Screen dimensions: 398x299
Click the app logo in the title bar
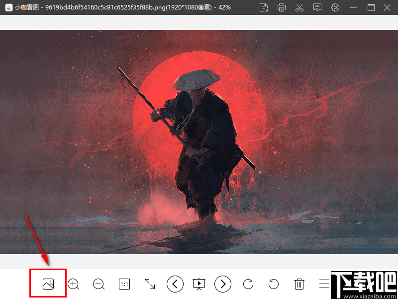[x=9, y=7]
